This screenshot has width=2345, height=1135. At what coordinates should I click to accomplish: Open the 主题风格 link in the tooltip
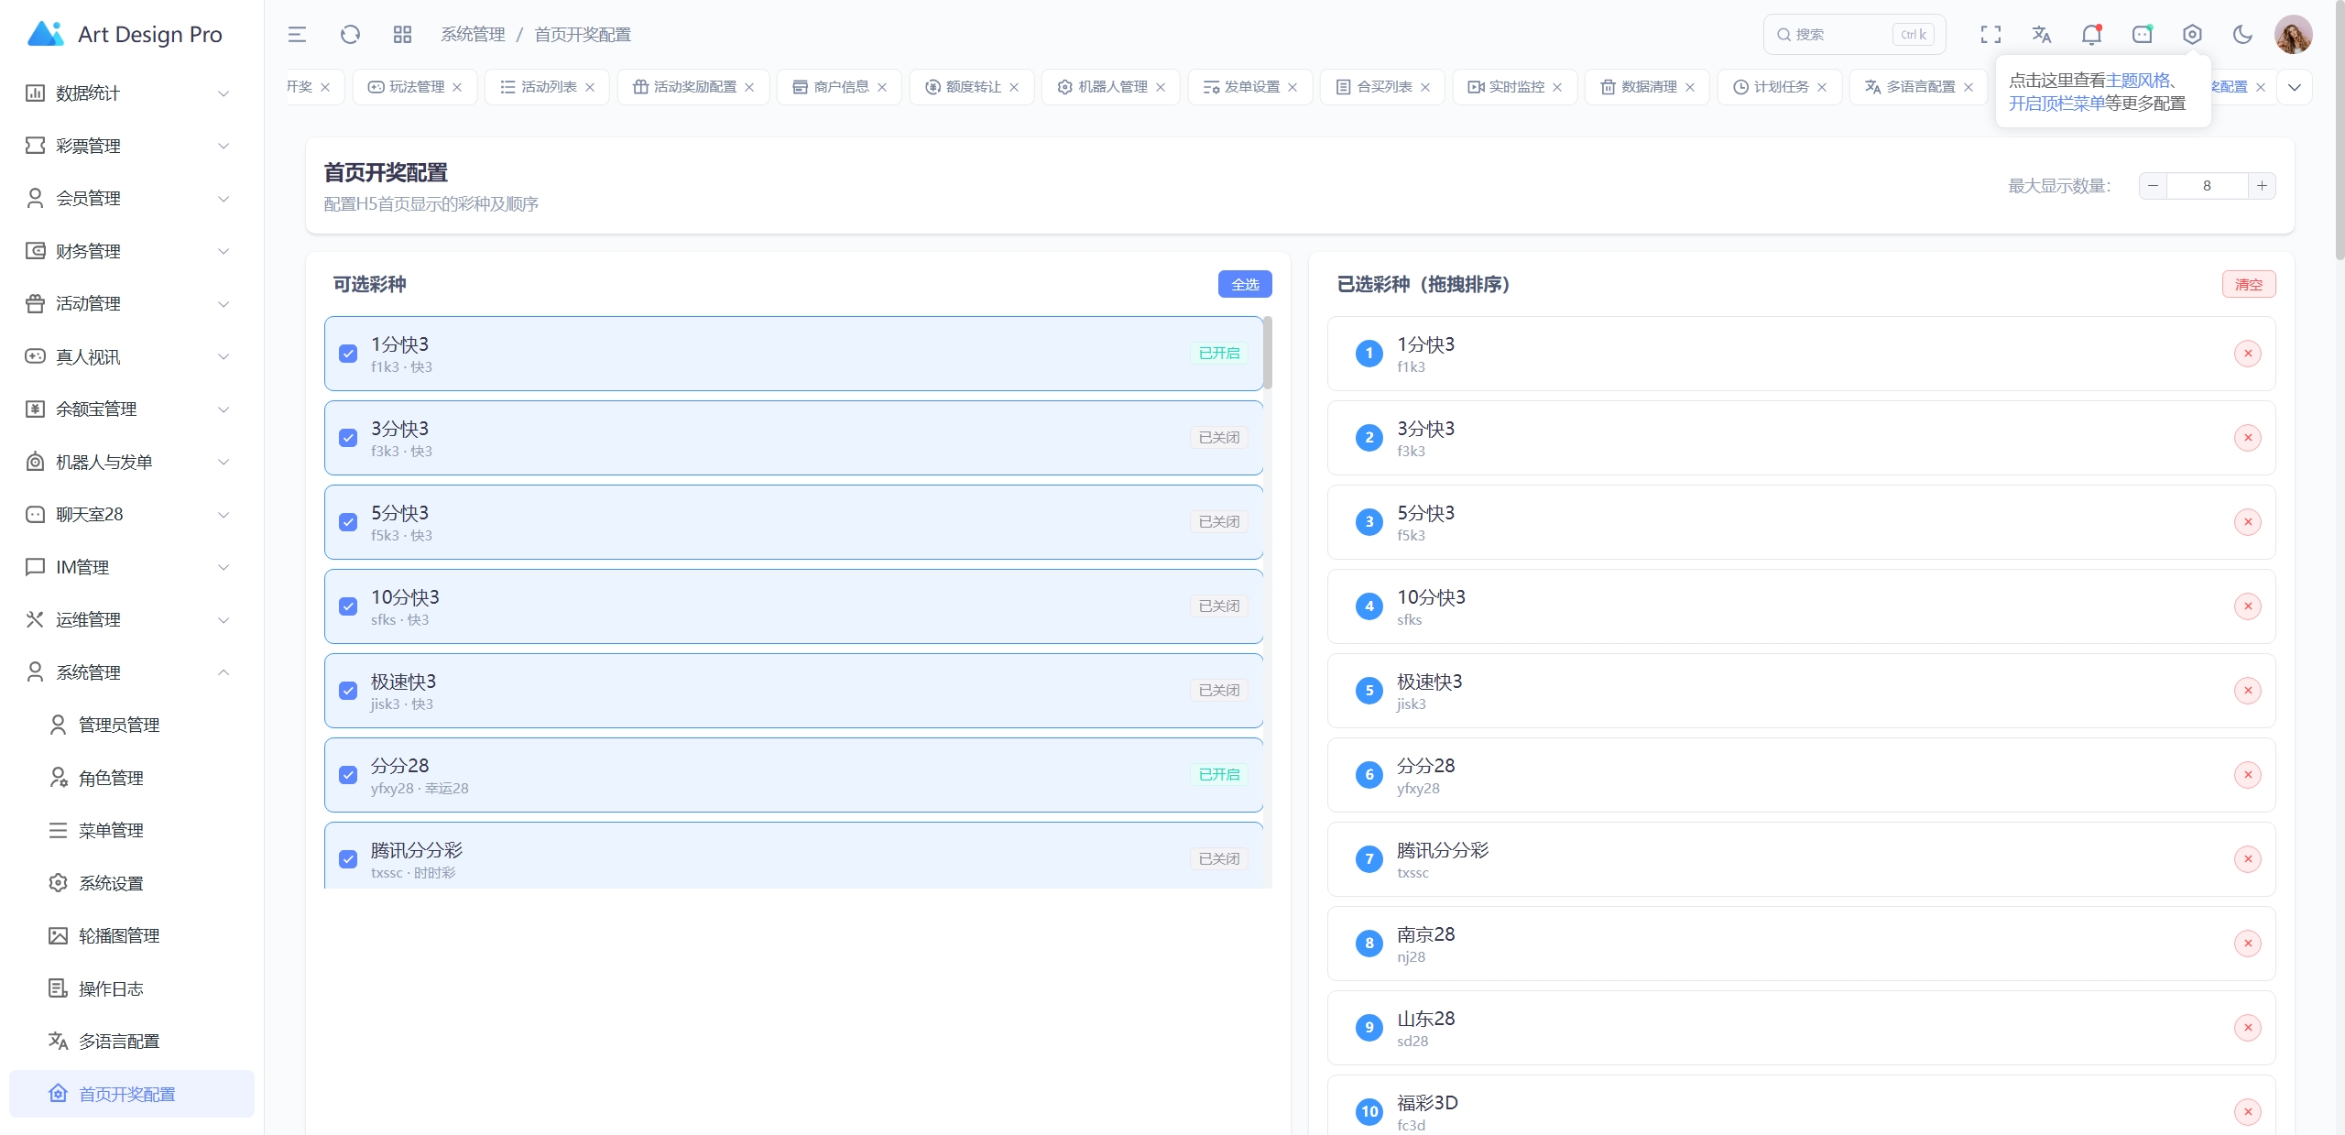[2141, 81]
